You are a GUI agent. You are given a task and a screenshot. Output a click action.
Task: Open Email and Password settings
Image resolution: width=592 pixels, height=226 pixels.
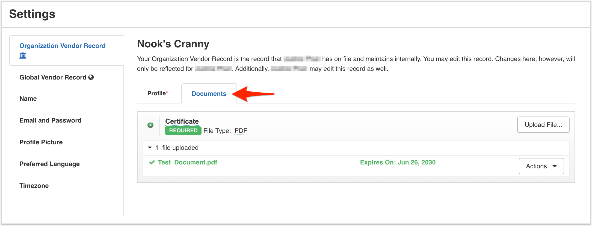(51, 120)
